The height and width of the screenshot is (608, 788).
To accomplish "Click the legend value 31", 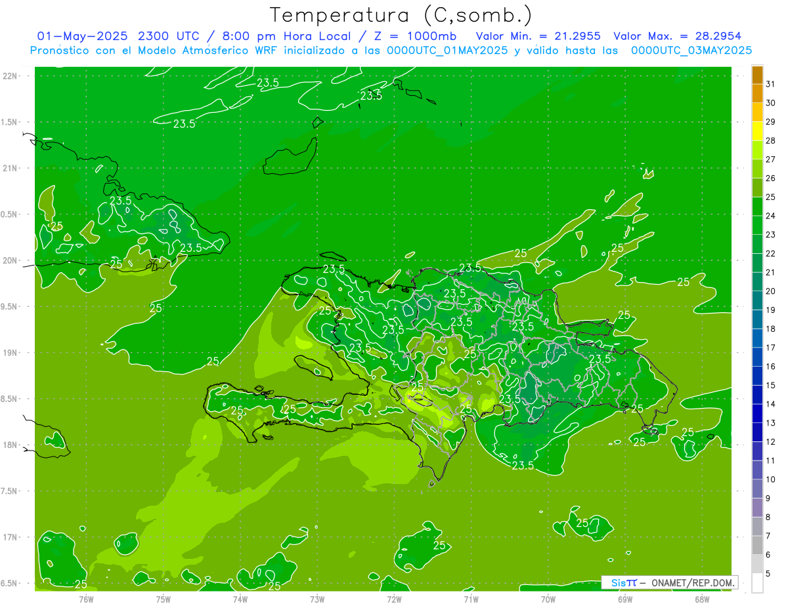I will 770,84.
